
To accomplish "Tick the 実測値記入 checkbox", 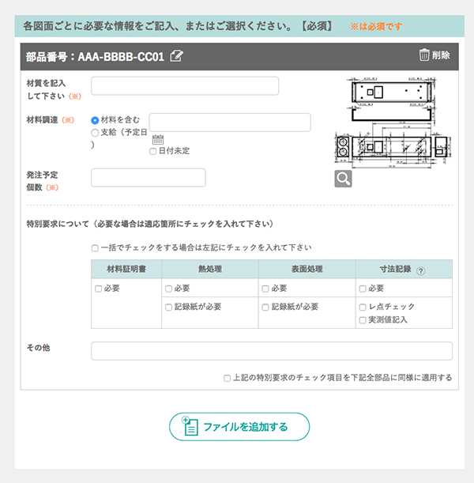I will click(363, 320).
